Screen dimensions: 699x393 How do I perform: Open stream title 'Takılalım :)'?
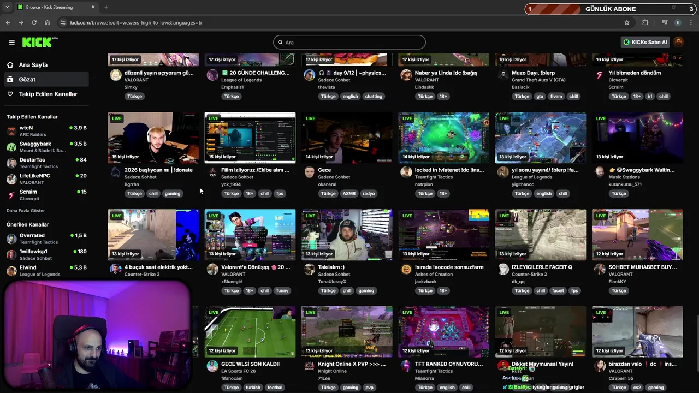click(x=331, y=267)
